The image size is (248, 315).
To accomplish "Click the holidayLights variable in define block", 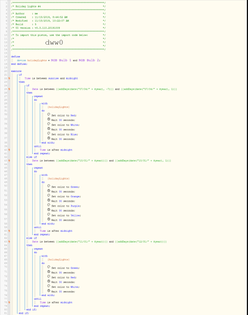I will (x=37, y=60).
